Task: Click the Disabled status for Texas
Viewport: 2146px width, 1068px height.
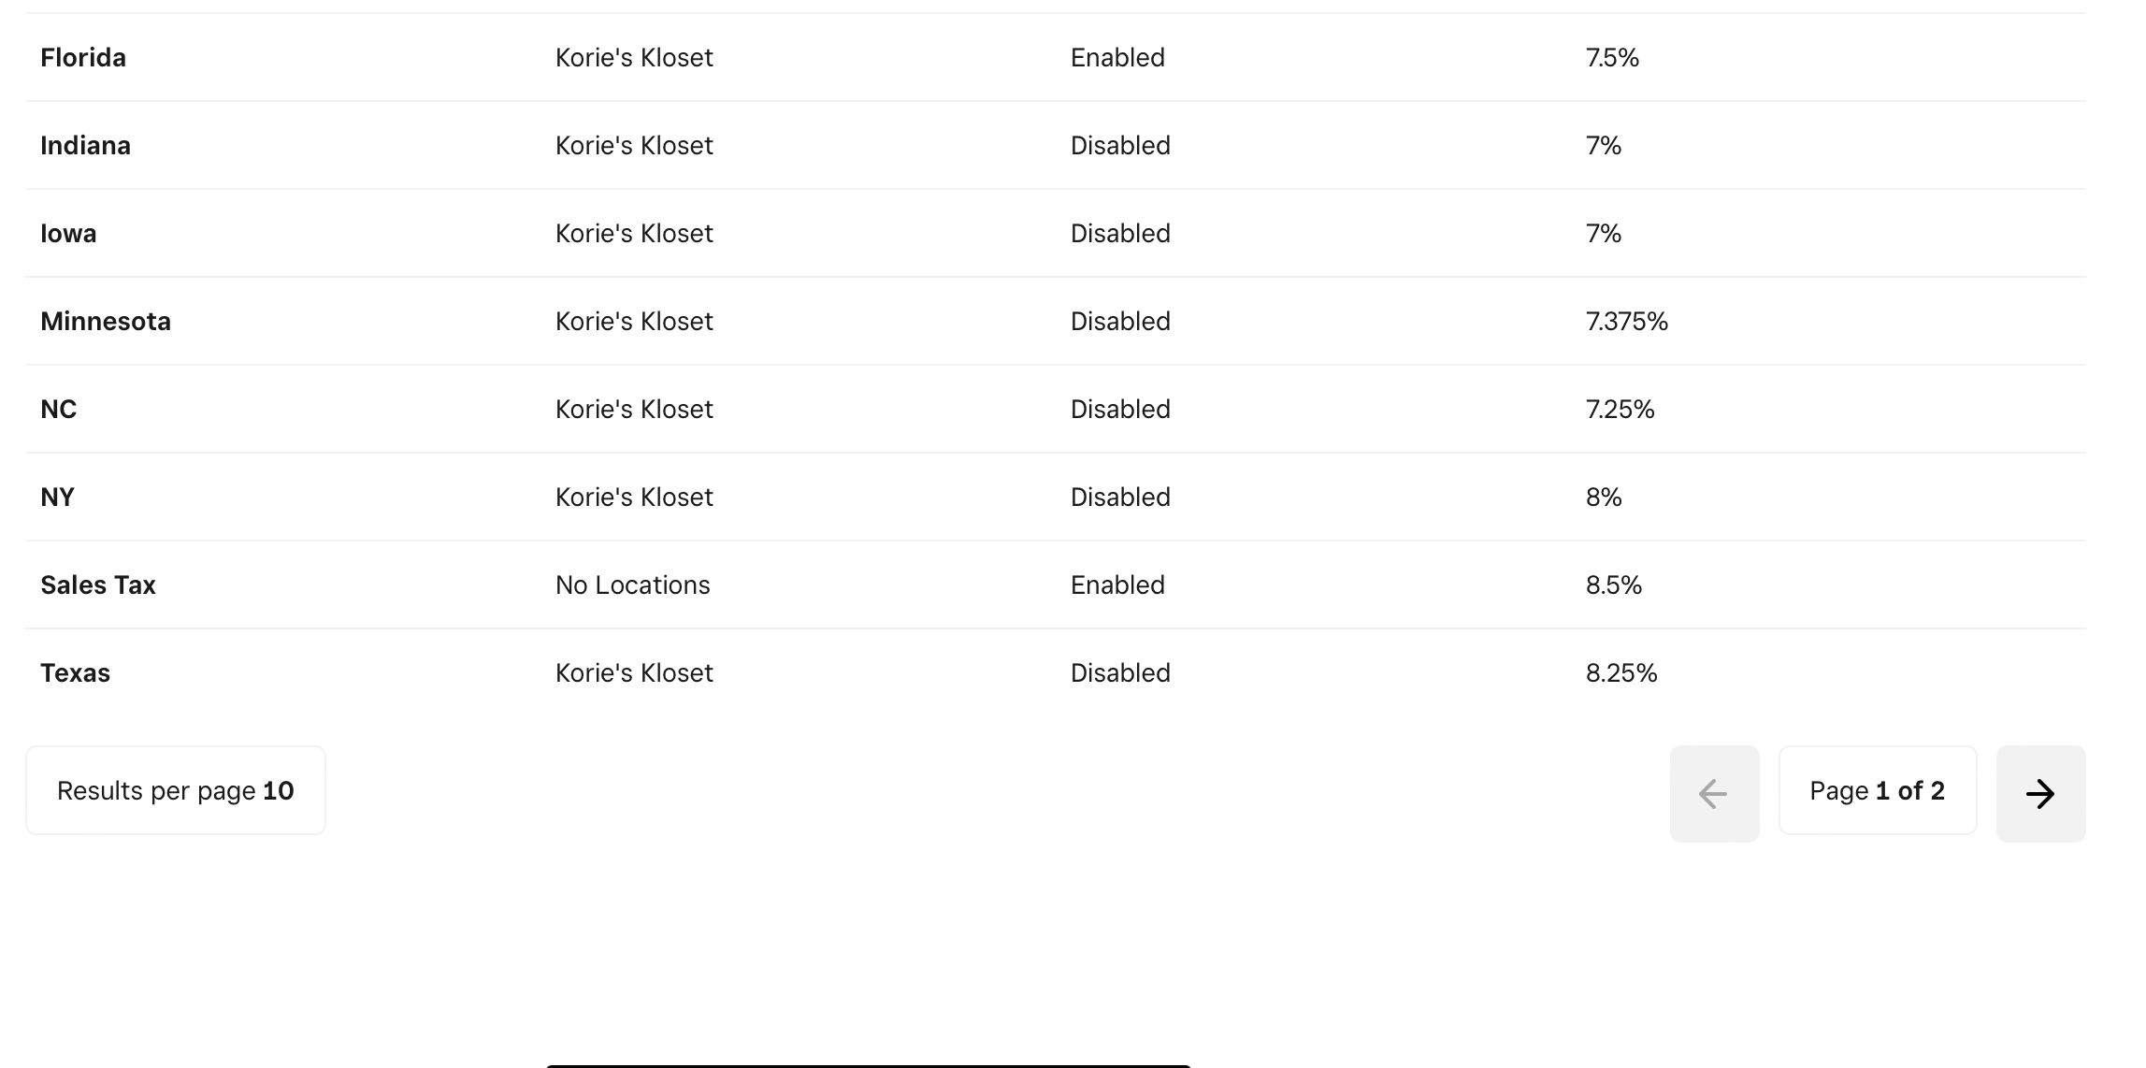Action: [x=1120, y=673]
